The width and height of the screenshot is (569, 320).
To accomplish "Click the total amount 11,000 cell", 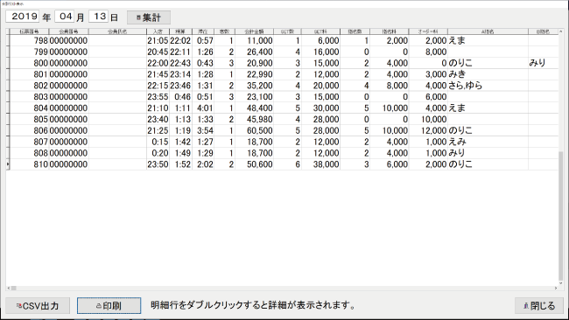I will pos(255,40).
